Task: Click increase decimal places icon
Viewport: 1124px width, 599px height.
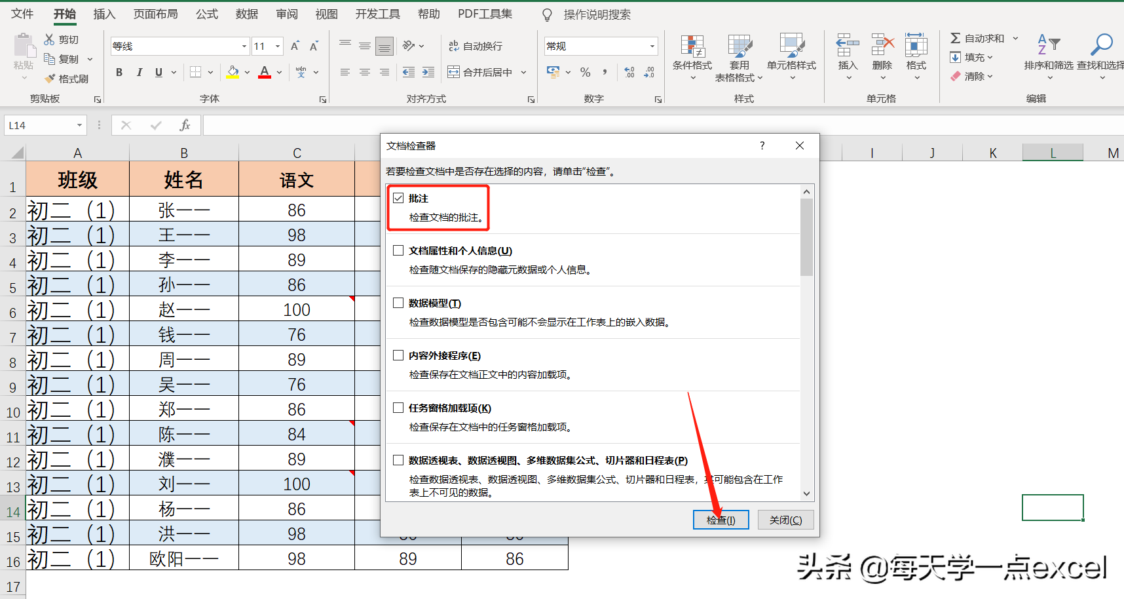Action: click(x=629, y=72)
